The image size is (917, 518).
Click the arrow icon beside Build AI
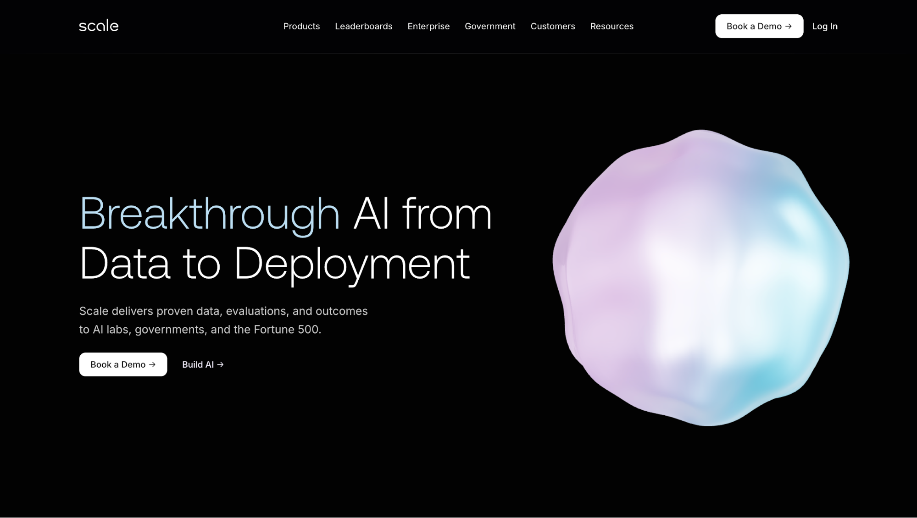click(221, 364)
